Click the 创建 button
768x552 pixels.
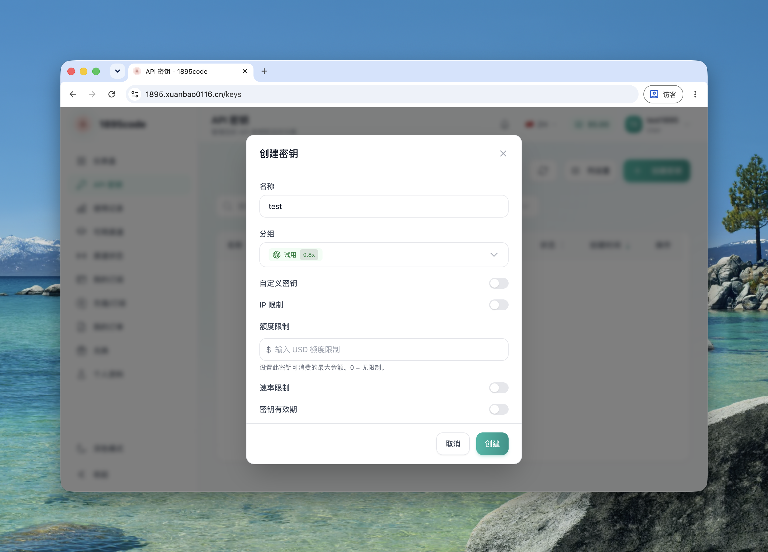tap(492, 444)
